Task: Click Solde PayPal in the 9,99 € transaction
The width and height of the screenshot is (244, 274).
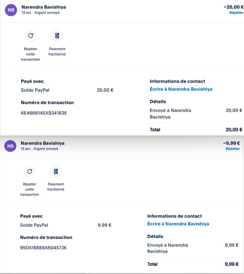Action: (34, 225)
